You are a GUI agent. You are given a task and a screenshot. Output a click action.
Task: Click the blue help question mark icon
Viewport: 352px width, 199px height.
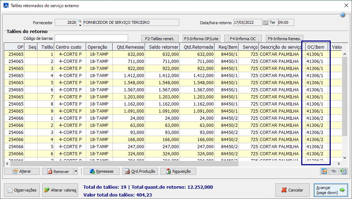(x=342, y=15)
